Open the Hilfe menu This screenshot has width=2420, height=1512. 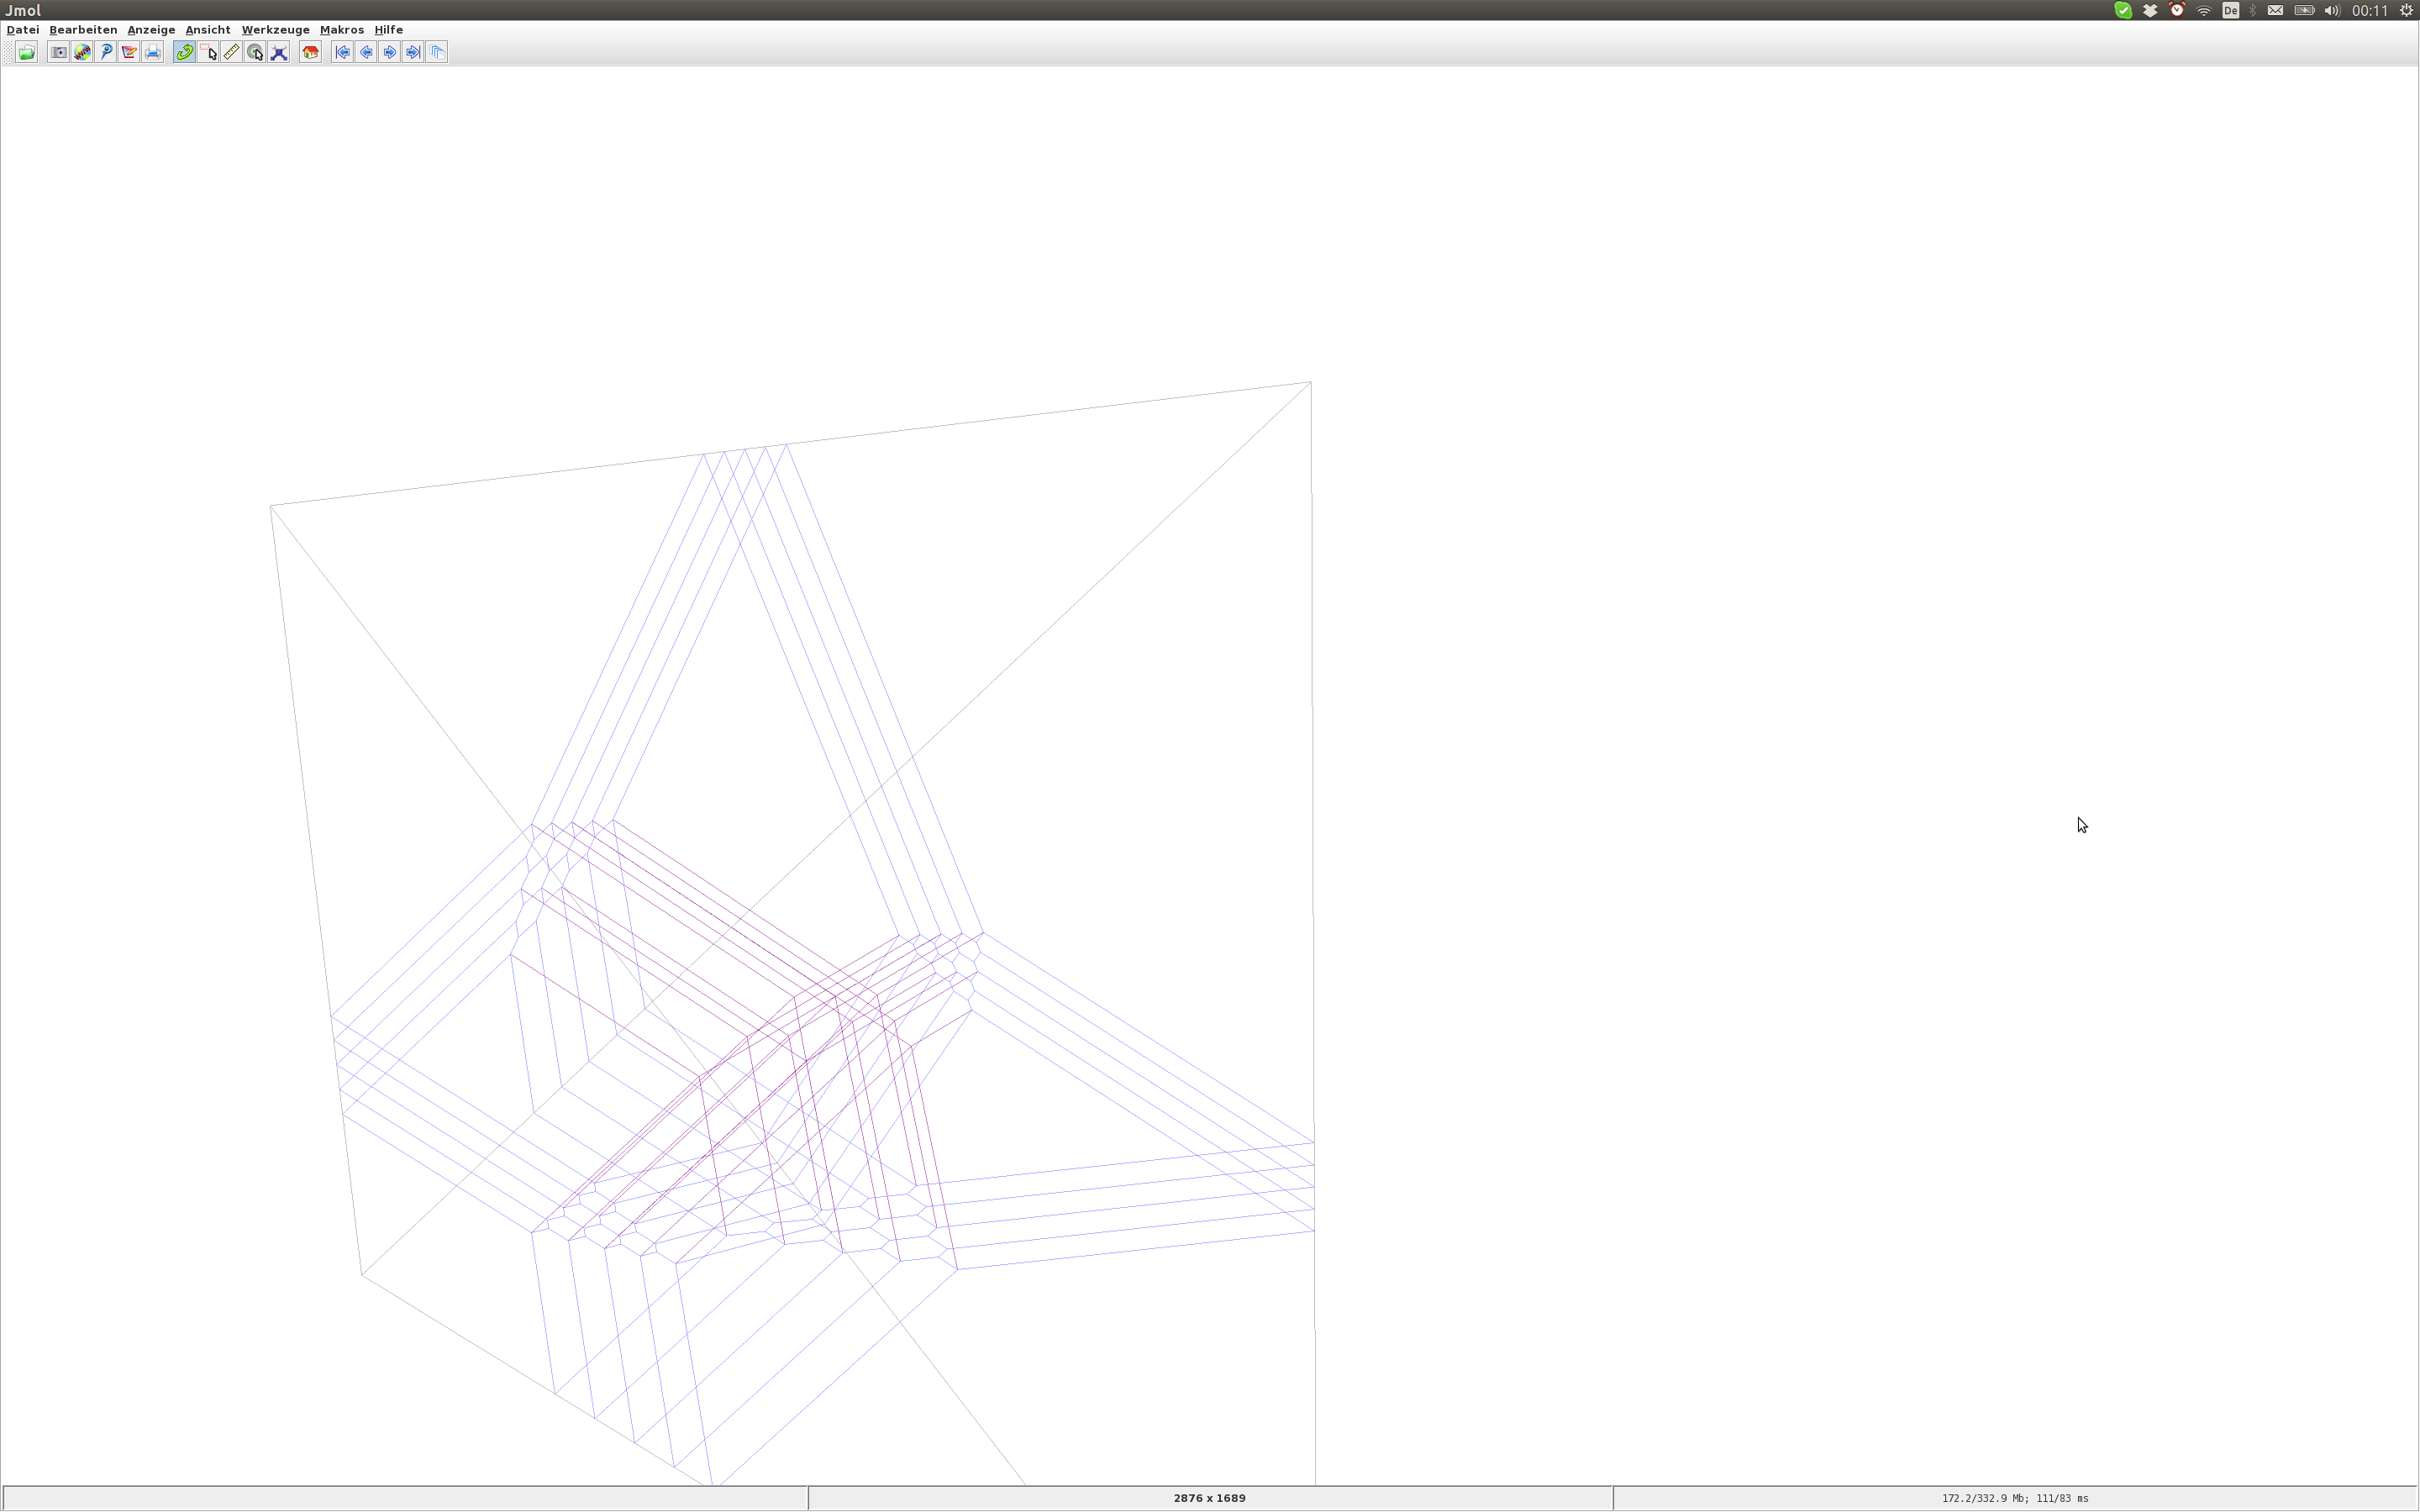[x=389, y=30]
